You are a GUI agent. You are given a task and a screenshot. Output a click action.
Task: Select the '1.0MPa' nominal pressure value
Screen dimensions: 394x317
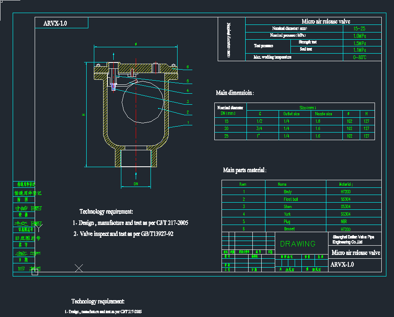click(359, 36)
